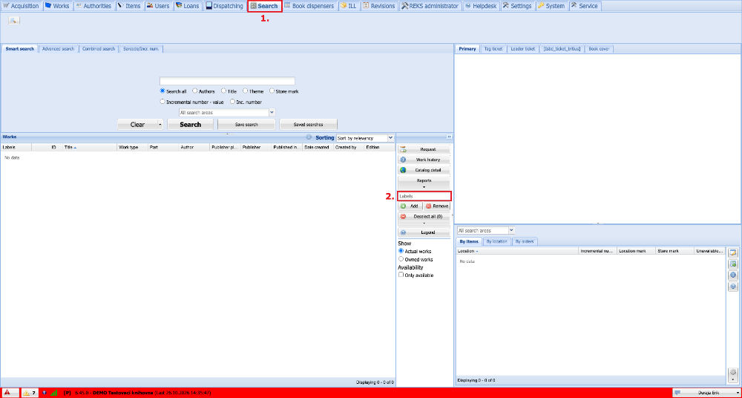Click the Legend button
The height and width of the screenshot is (398, 742).
tap(424, 232)
